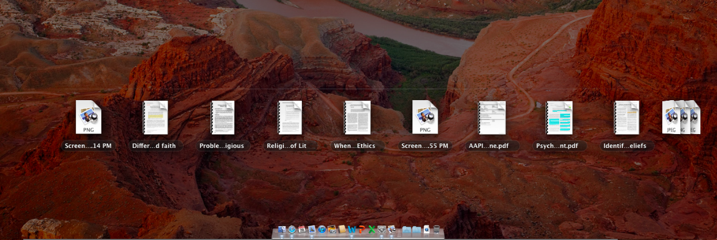717x240 pixels.
Task: Launch iTunes from the Dock
Action: click(x=322, y=229)
